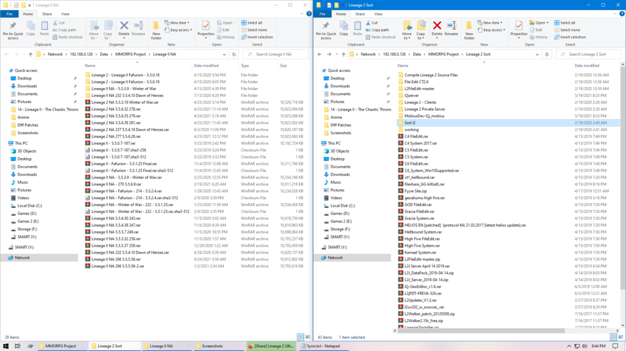The height and width of the screenshot is (351, 626).
Task: Click Invert selection in left window ribbon
Action: [x=258, y=37]
